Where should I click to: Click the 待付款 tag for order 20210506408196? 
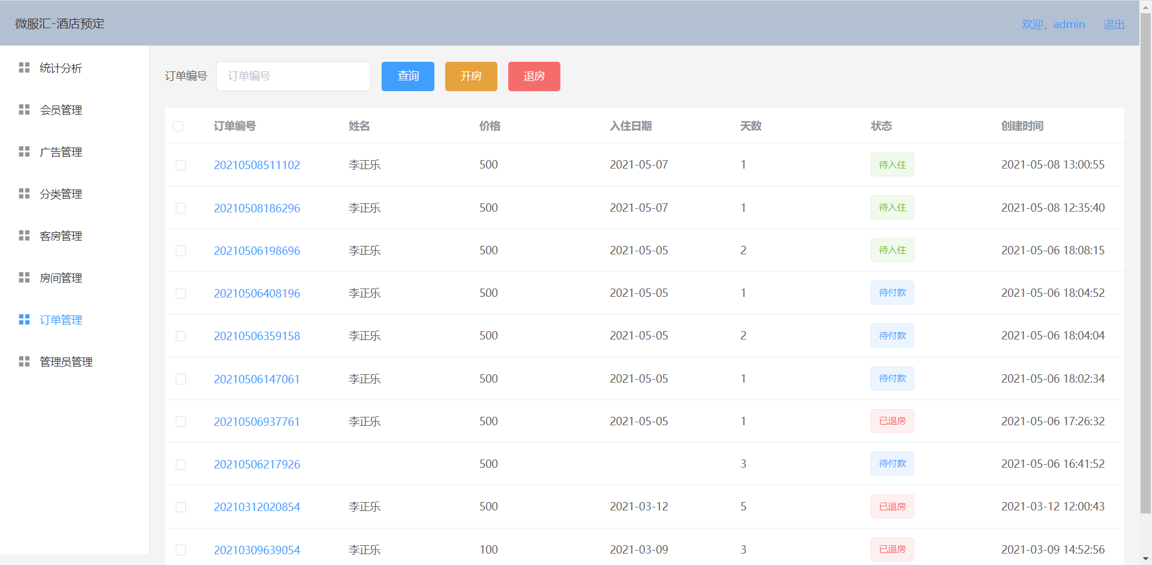pos(892,293)
